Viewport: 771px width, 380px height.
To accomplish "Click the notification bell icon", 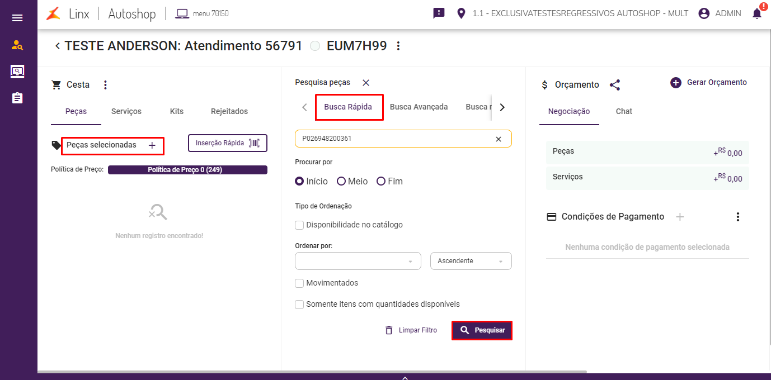I will pos(757,14).
